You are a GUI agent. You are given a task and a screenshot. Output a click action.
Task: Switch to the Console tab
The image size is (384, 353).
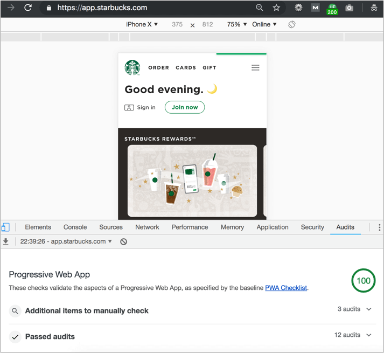click(75, 227)
